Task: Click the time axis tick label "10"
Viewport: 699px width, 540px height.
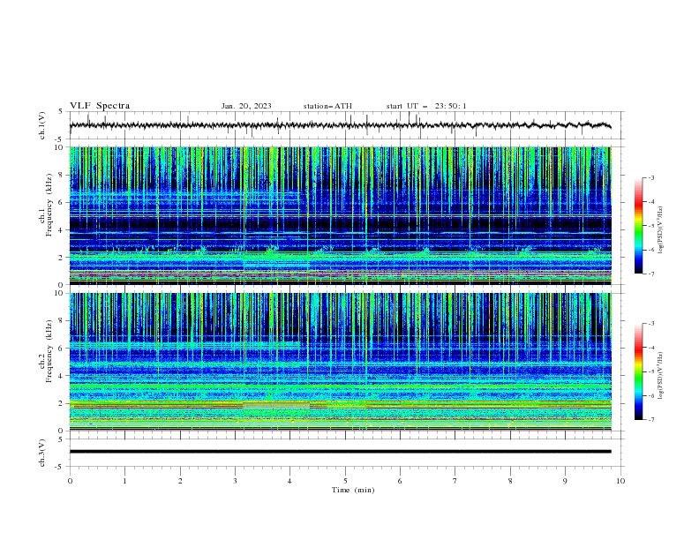Action: tap(620, 481)
